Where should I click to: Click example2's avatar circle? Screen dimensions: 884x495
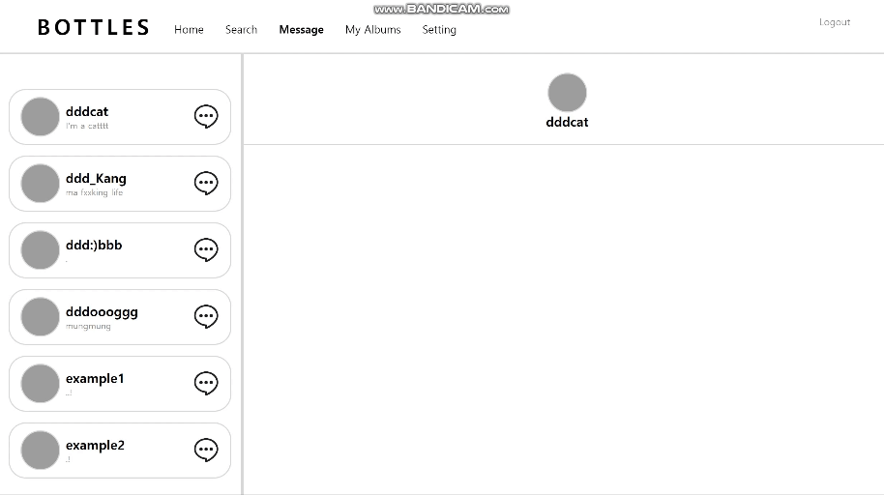(x=40, y=450)
